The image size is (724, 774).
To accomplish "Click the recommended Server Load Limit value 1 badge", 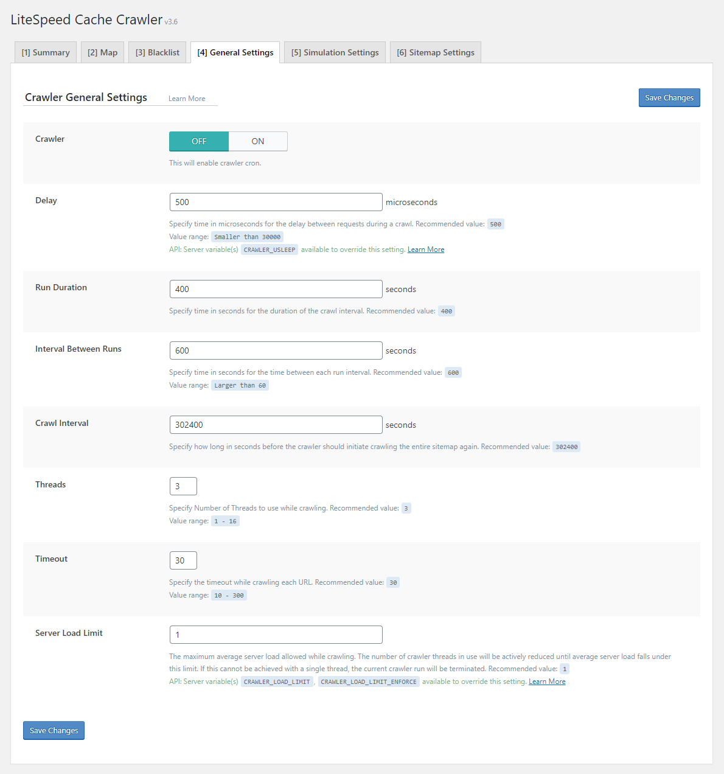I will coord(565,669).
